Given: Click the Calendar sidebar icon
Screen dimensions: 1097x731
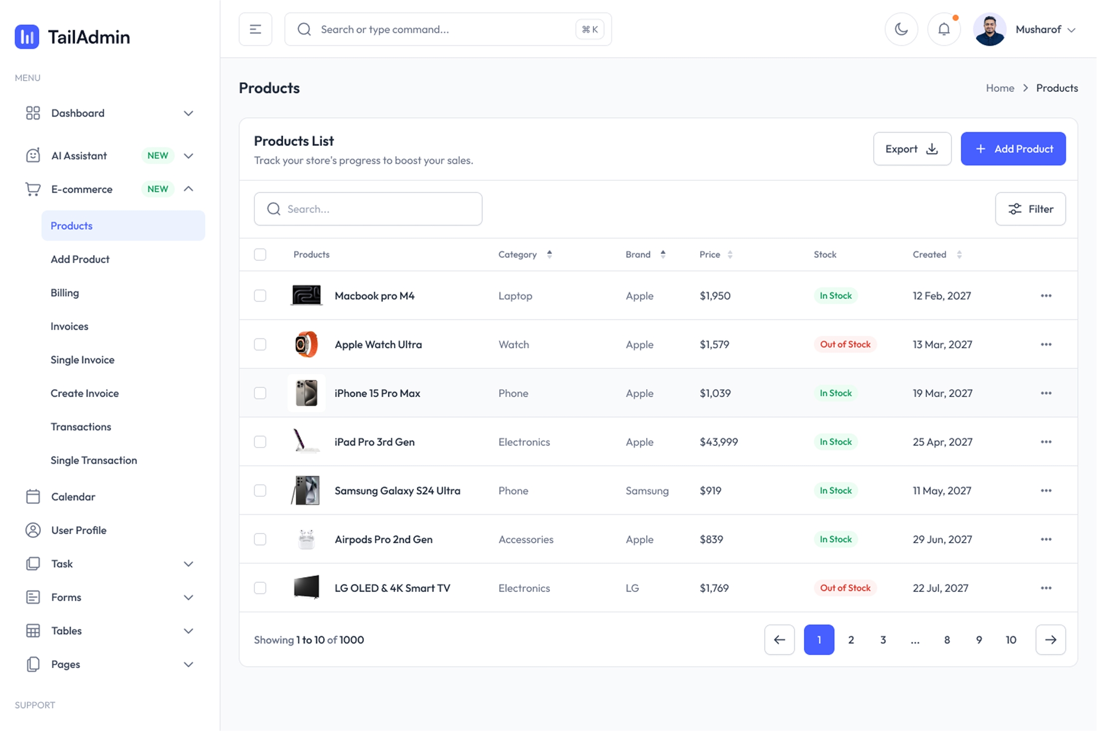Looking at the screenshot, I should coord(33,497).
